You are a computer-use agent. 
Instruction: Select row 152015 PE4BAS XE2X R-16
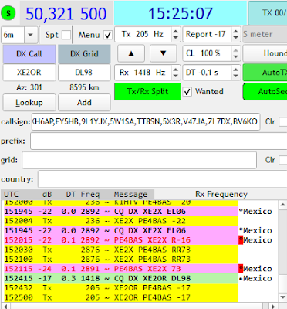tap(121, 240)
